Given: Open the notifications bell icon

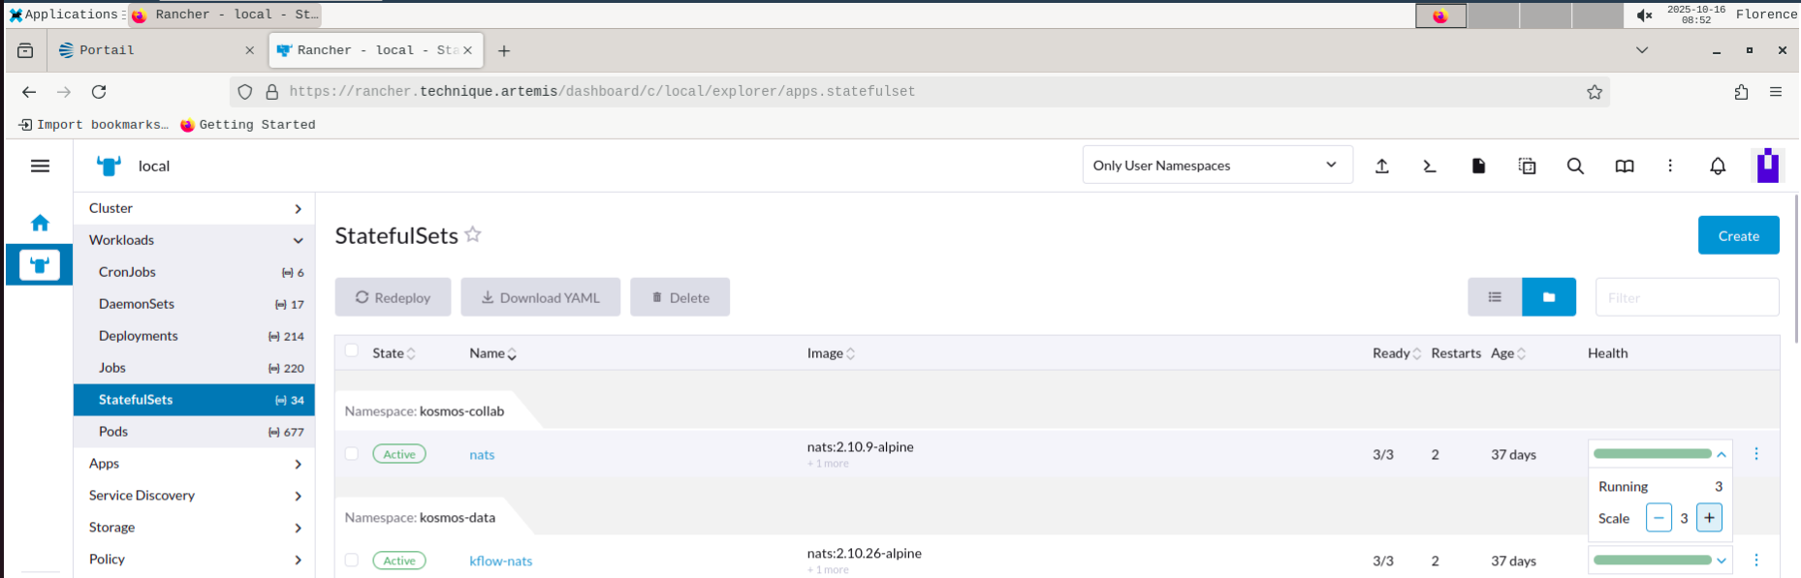Looking at the screenshot, I should coord(1718,166).
